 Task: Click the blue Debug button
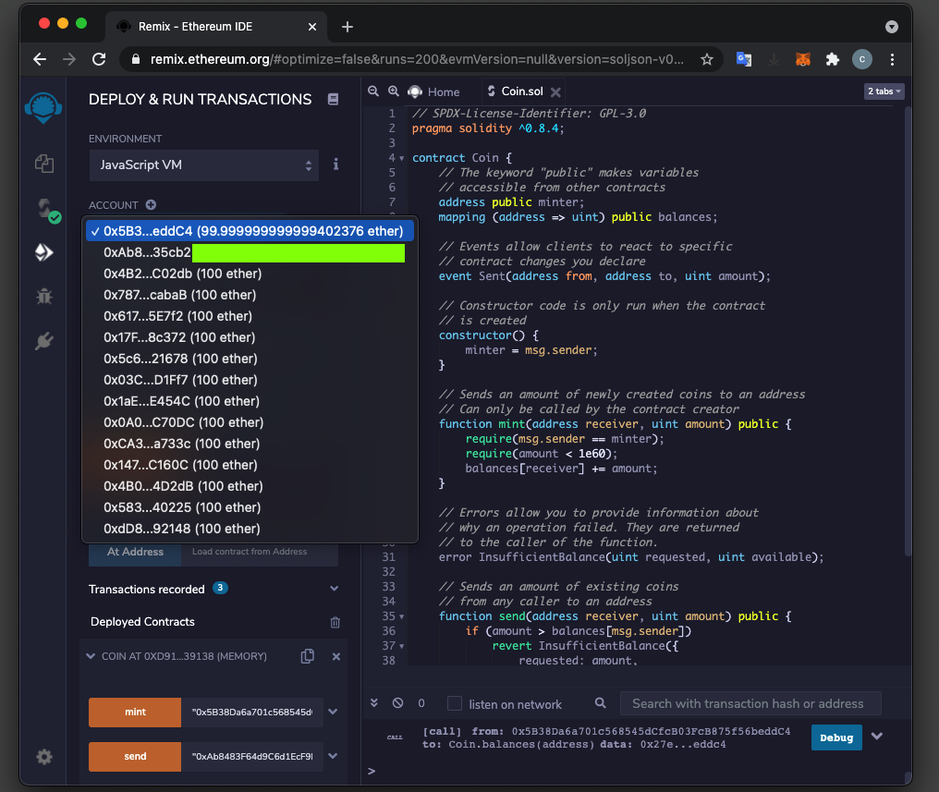[x=836, y=737]
